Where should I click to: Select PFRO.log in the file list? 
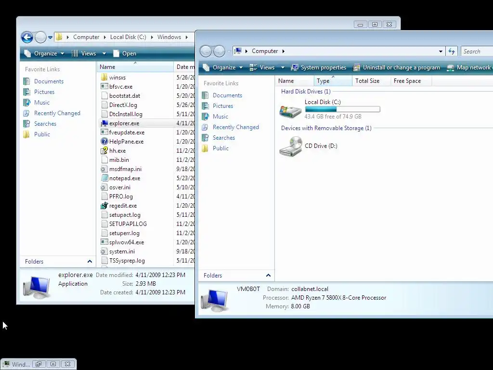pos(121,197)
